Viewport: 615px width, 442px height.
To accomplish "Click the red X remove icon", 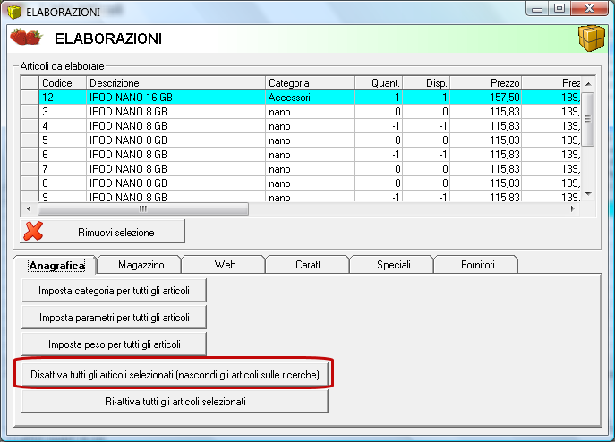I will (33, 231).
